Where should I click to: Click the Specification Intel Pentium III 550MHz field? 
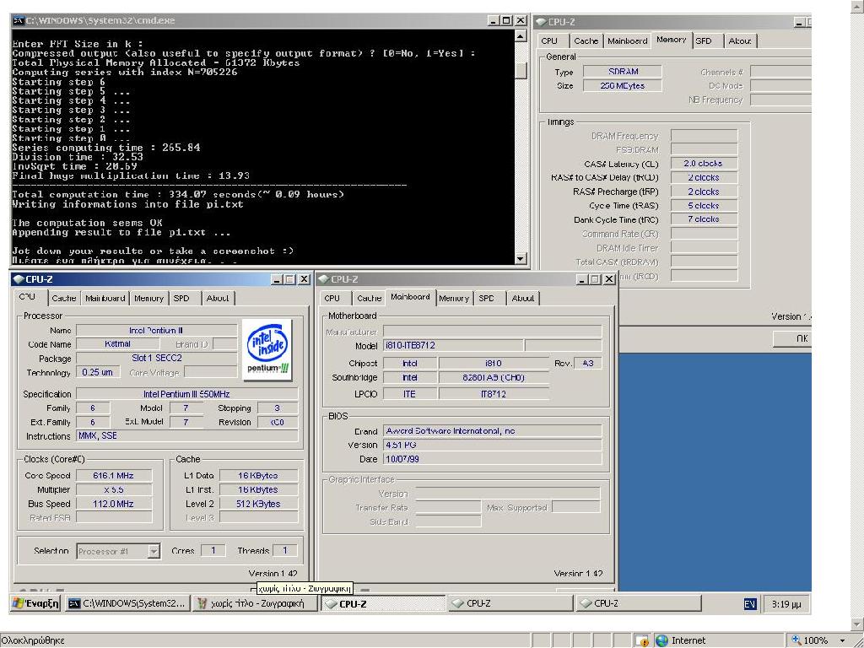point(186,394)
